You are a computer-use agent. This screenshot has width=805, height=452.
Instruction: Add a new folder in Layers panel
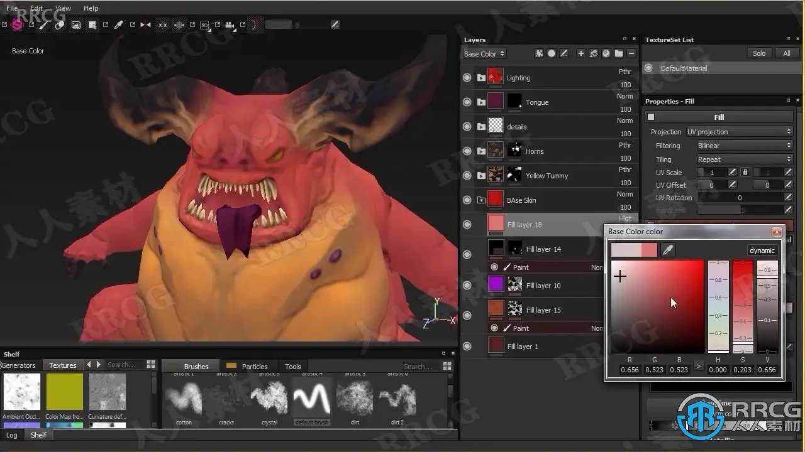pyautogui.click(x=619, y=54)
